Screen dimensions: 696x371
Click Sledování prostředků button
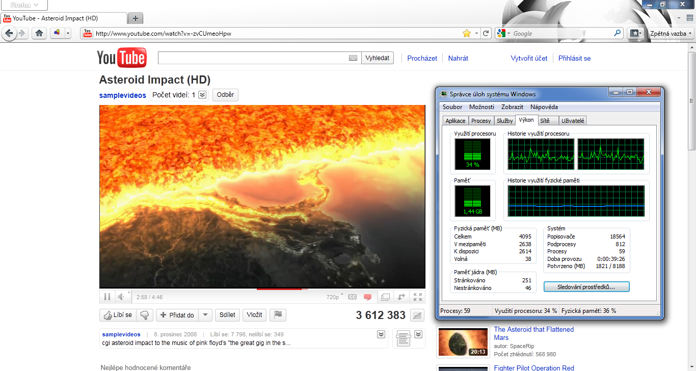pyautogui.click(x=586, y=287)
